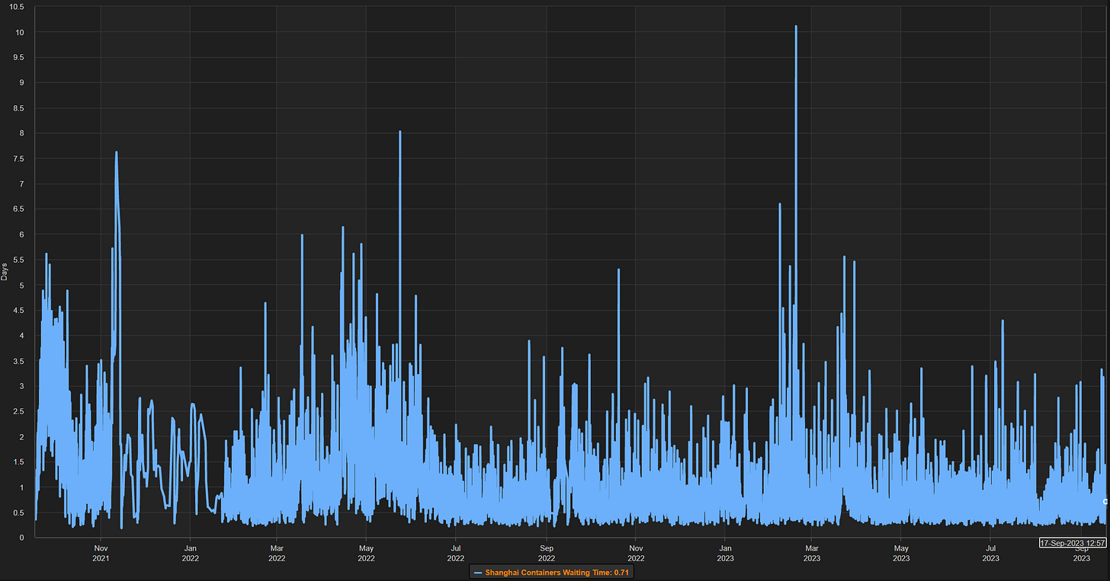Click the 6.5 y-axis label
The width and height of the screenshot is (1110, 581).
[x=18, y=209]
